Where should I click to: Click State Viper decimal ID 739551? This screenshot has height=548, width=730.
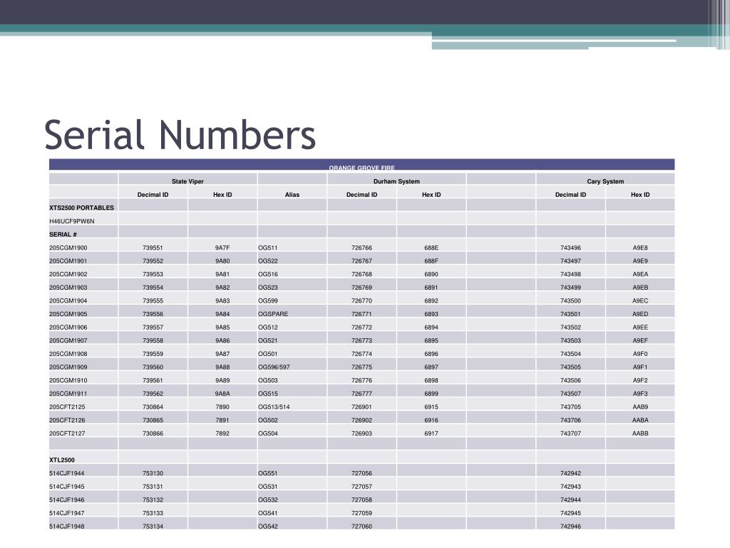click(153, 248)
